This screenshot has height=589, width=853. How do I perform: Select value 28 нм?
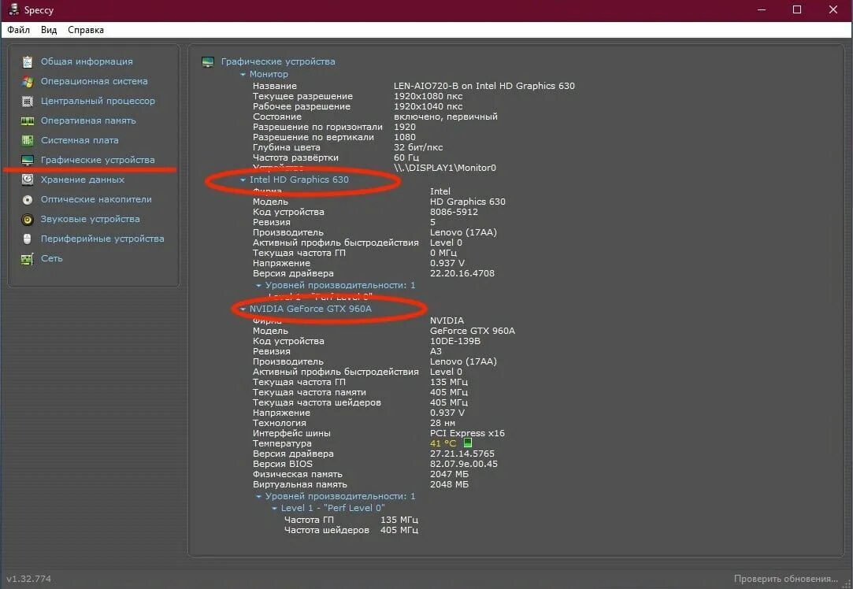[x=443, y=423]
